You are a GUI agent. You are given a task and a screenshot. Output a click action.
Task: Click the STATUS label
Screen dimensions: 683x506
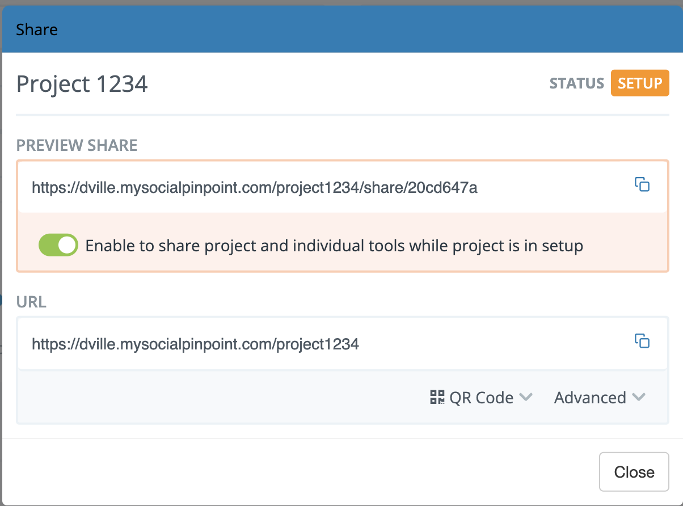tap(576, 84)
